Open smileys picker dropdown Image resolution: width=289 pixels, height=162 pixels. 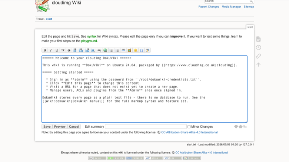(136, 50)
